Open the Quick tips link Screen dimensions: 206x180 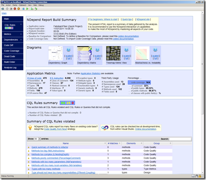point(127,19)
